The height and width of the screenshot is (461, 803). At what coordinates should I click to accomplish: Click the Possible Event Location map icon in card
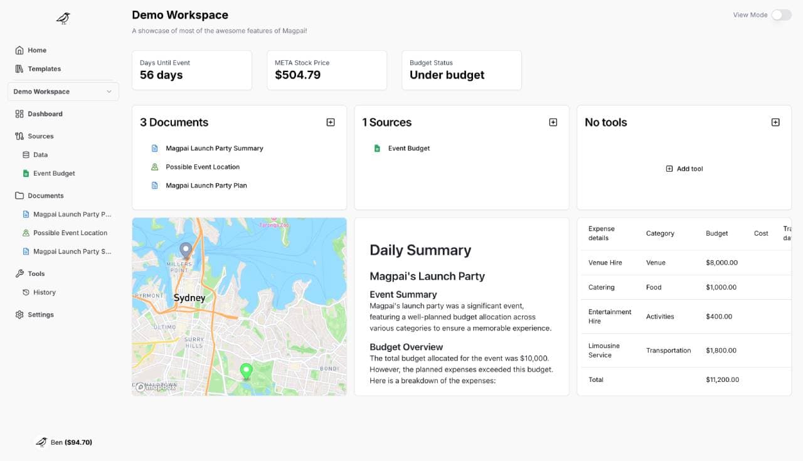155,167
